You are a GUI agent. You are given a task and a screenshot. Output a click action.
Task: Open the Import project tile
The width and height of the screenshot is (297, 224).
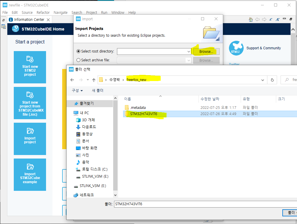30,139
